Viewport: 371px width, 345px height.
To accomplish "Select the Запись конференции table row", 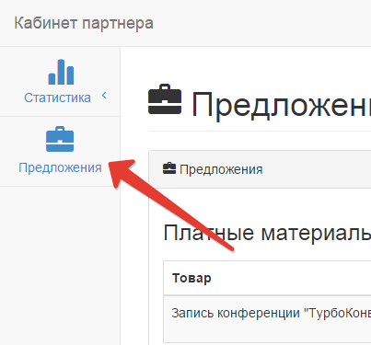I will point(267,319).
